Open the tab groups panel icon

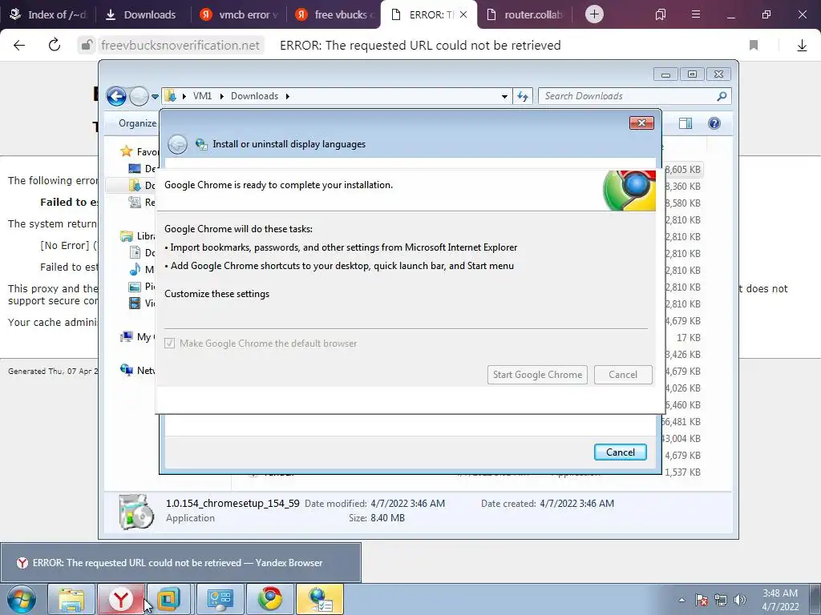coord(661,14)
